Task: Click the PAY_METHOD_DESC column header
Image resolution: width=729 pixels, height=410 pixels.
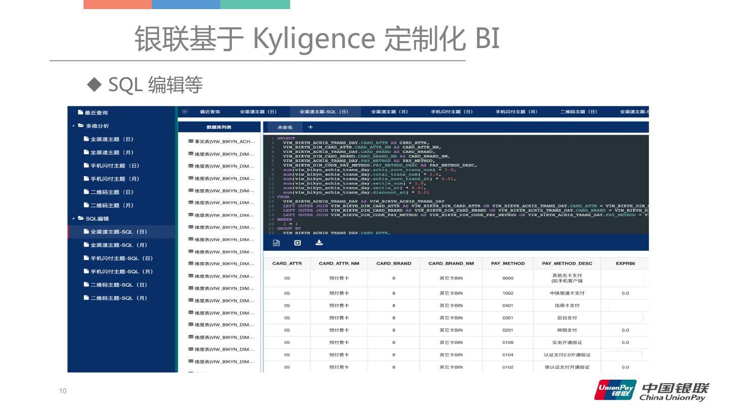Action: pos(566,264)
